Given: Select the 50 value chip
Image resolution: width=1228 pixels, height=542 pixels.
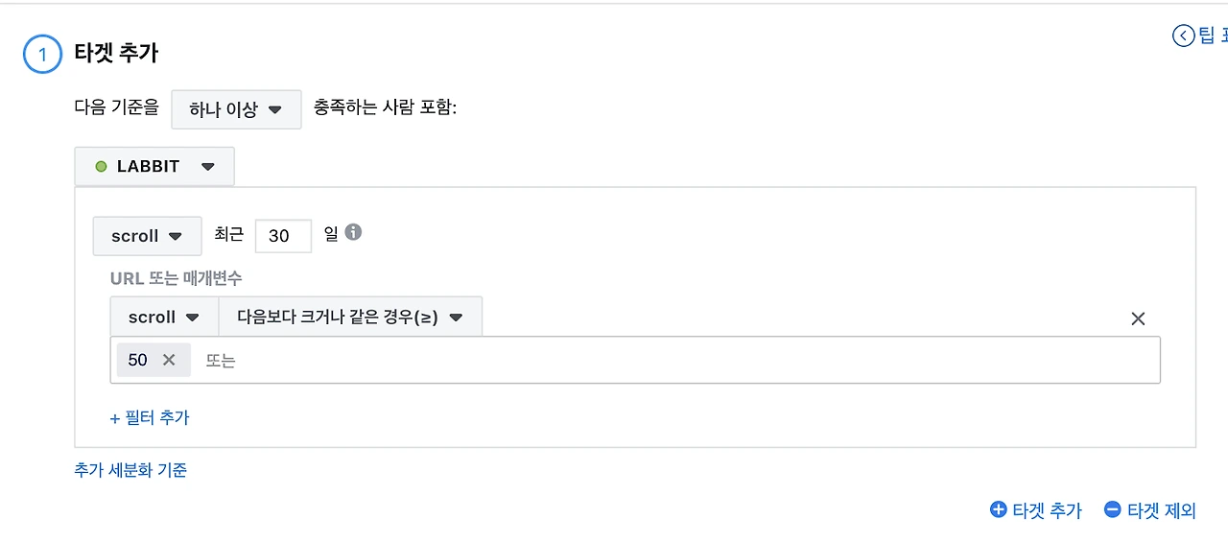Looking at the screenshot, I should pyautogui.click(x=138, y=360).
